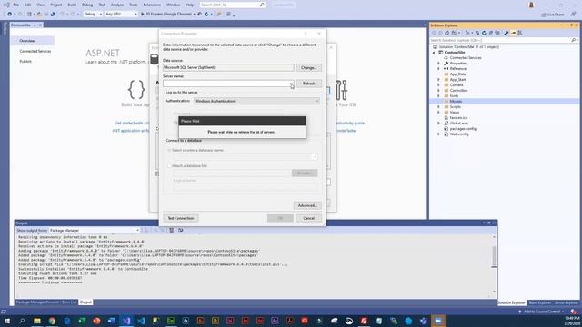Click Test Connection button

click(x=181, y=218)
